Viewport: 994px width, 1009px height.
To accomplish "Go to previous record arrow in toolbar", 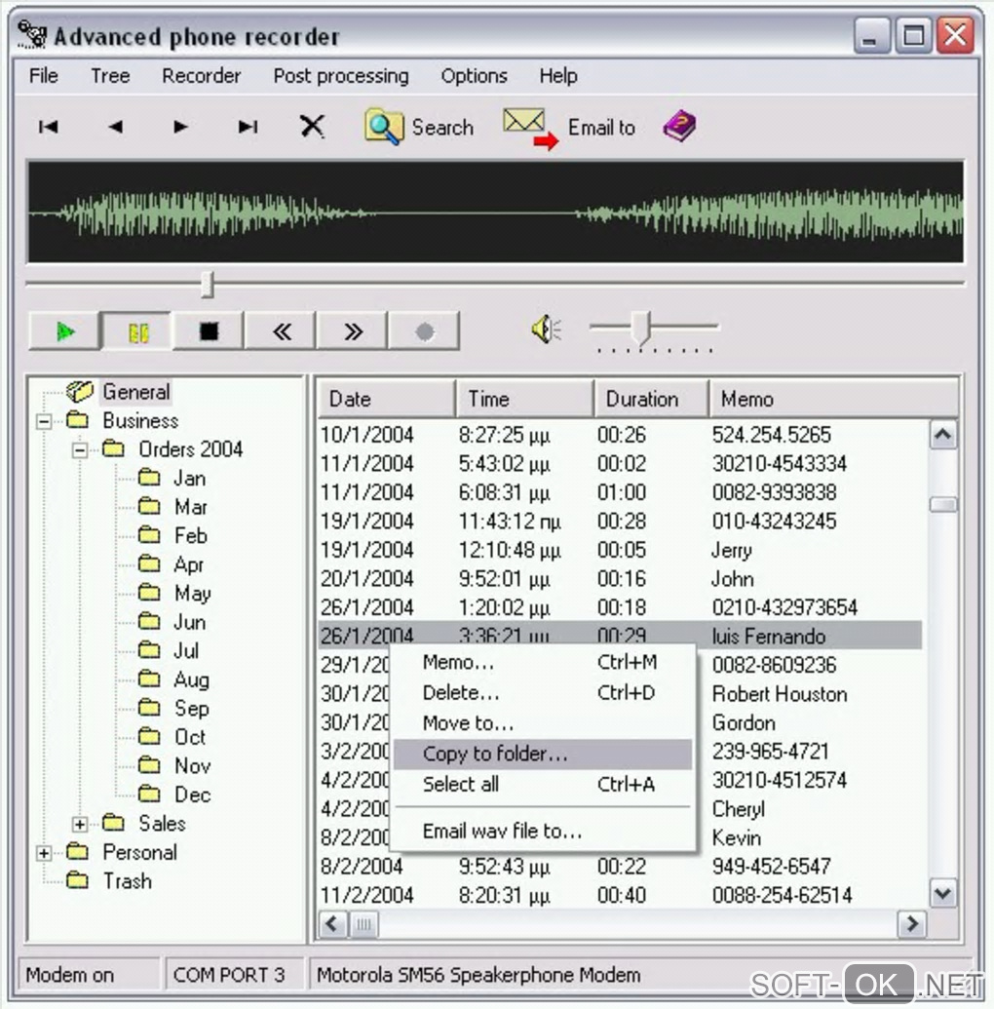I will point(115,127).
